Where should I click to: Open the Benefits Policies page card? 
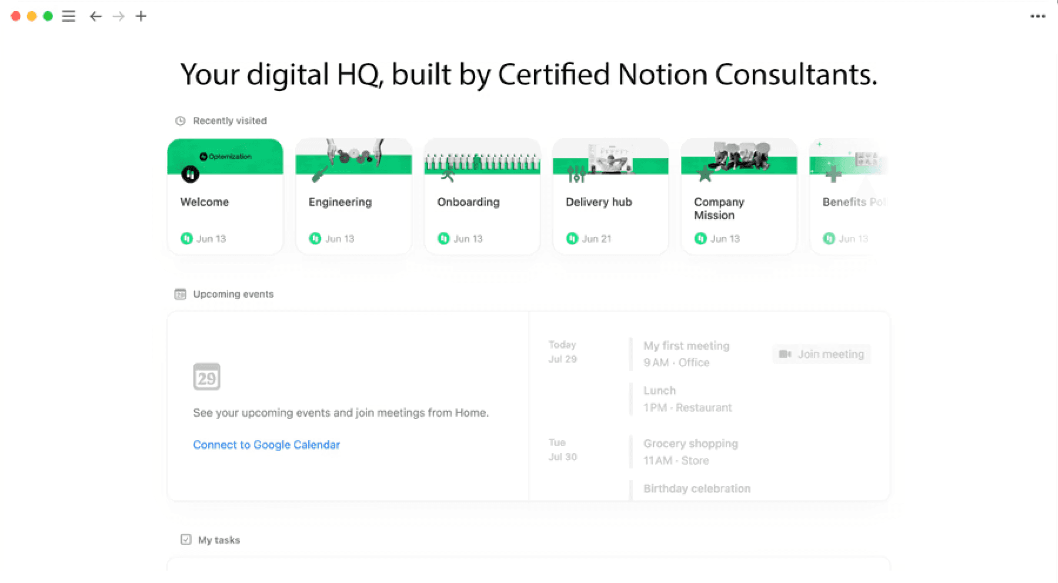point(850,197)
